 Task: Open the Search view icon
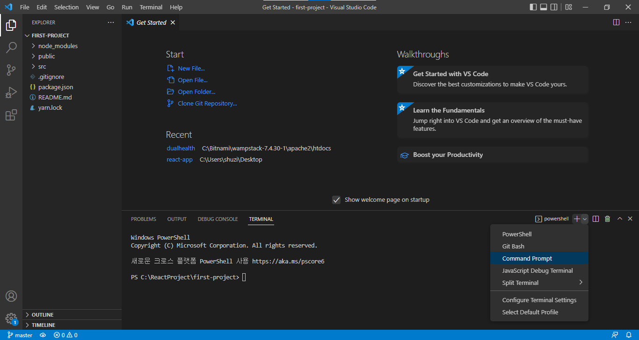pyautogui.click(x=11, y=48)
